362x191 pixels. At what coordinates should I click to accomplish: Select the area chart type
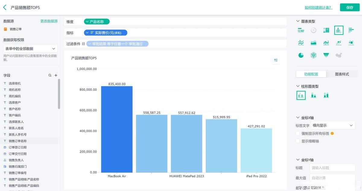(313, 43)
